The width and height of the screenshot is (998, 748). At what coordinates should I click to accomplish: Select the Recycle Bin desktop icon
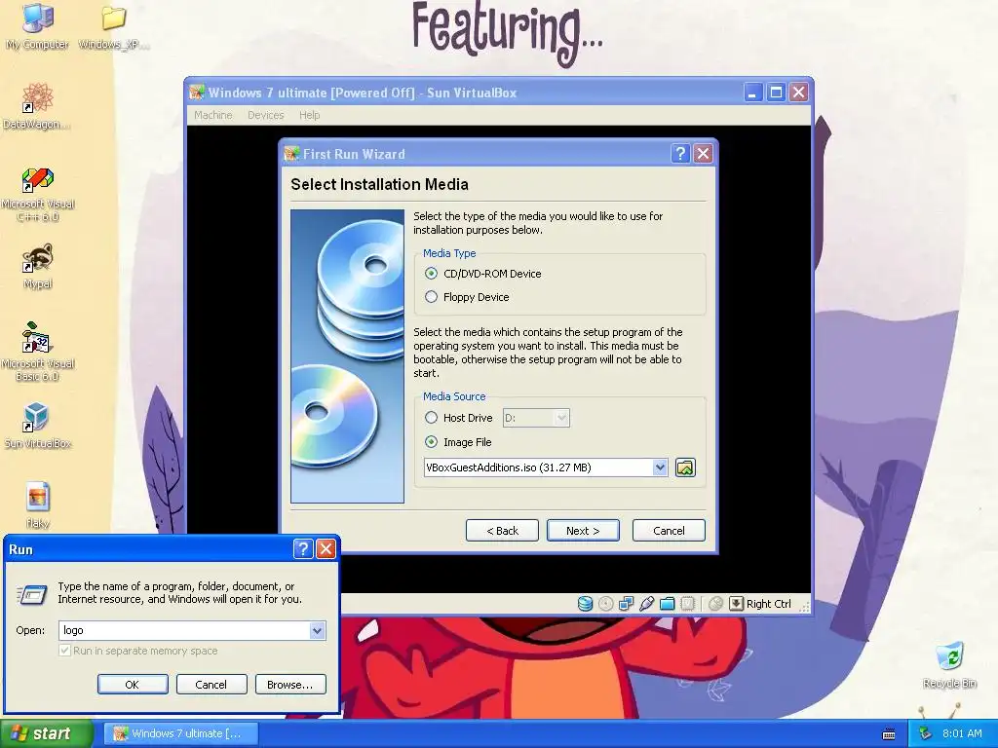click(949, 665)
